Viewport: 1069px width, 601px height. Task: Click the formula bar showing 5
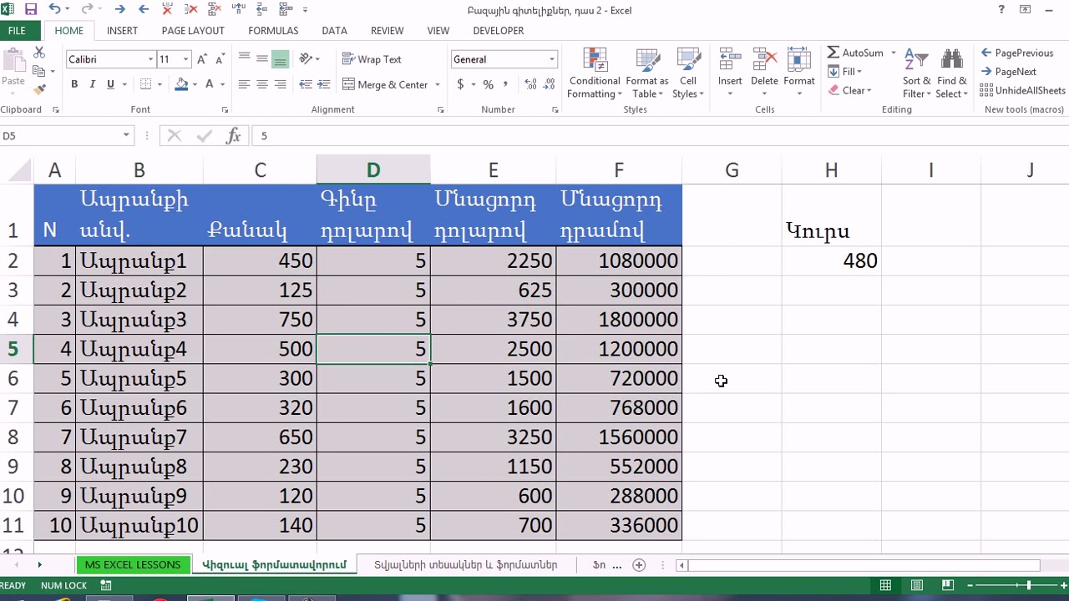[660, 136]
